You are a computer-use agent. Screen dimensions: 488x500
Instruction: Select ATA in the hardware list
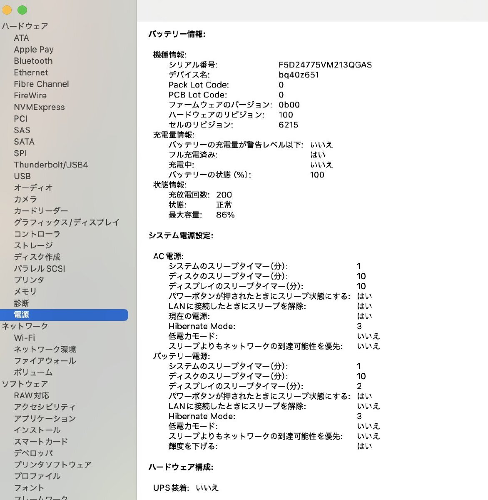21,38
